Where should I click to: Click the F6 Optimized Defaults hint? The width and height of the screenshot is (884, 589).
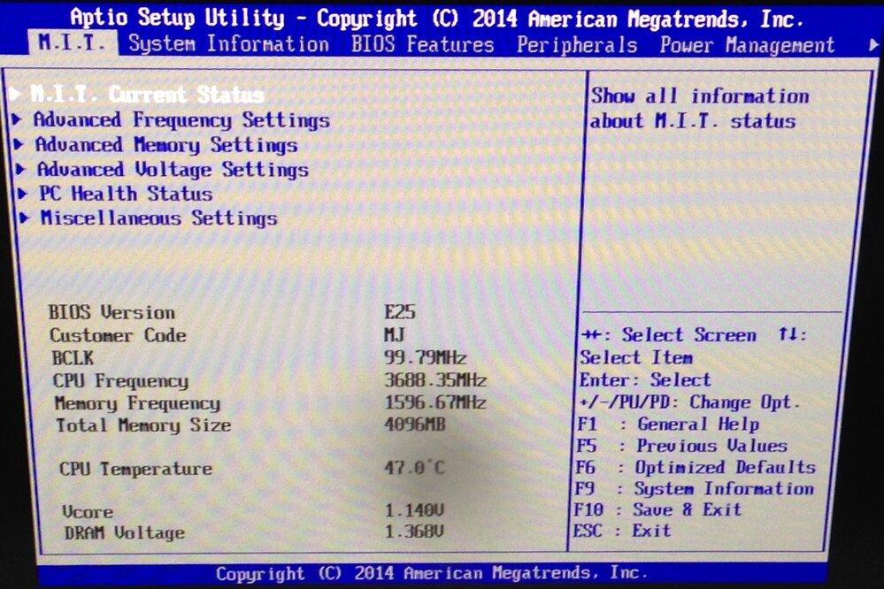coord(696,467)
